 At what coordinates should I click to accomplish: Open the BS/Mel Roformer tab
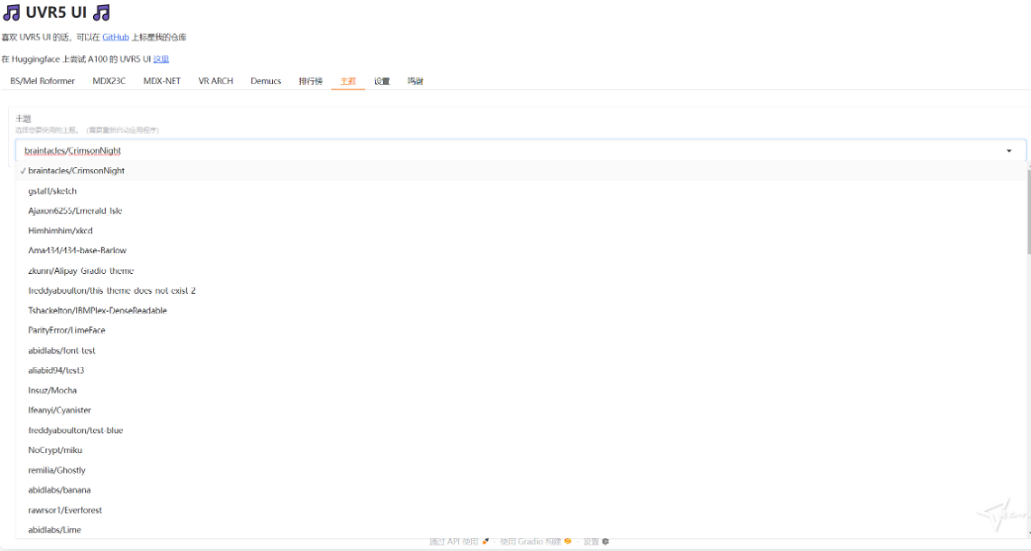pos(43,81)
